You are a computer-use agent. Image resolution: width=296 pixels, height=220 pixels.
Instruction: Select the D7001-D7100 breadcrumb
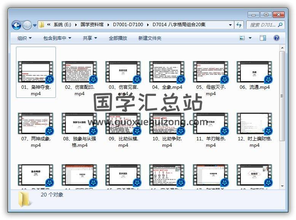tap(128, 25)
